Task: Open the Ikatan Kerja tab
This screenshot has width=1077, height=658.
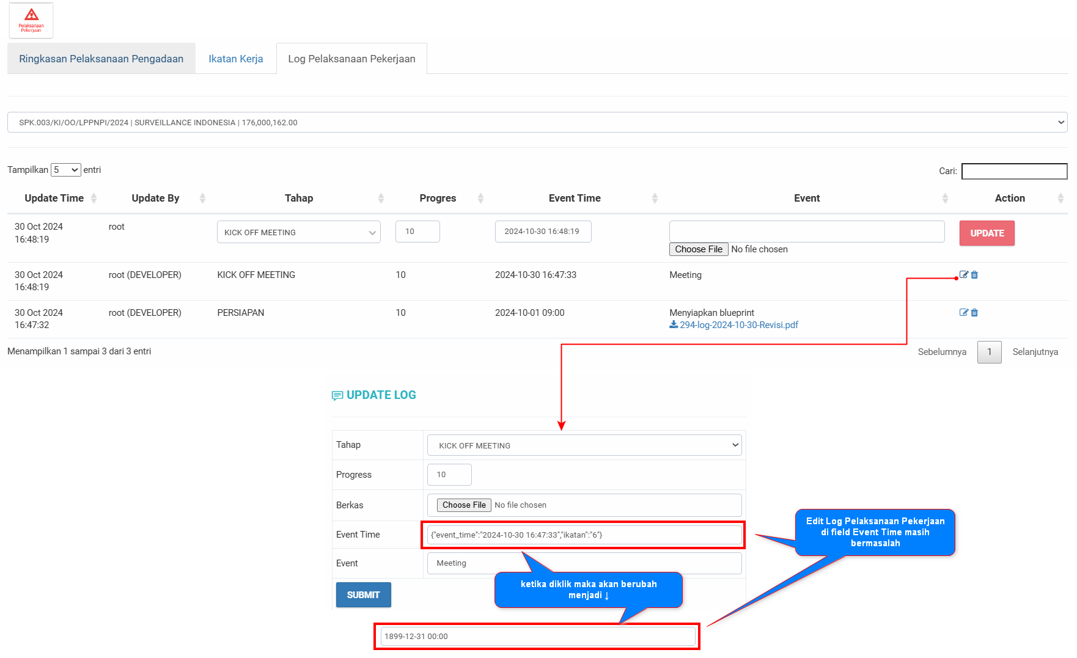Action: [235, 59]
